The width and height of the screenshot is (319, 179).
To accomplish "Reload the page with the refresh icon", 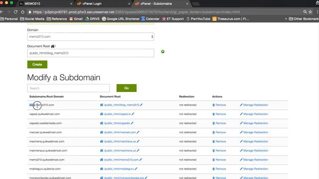I will point(15,12).
